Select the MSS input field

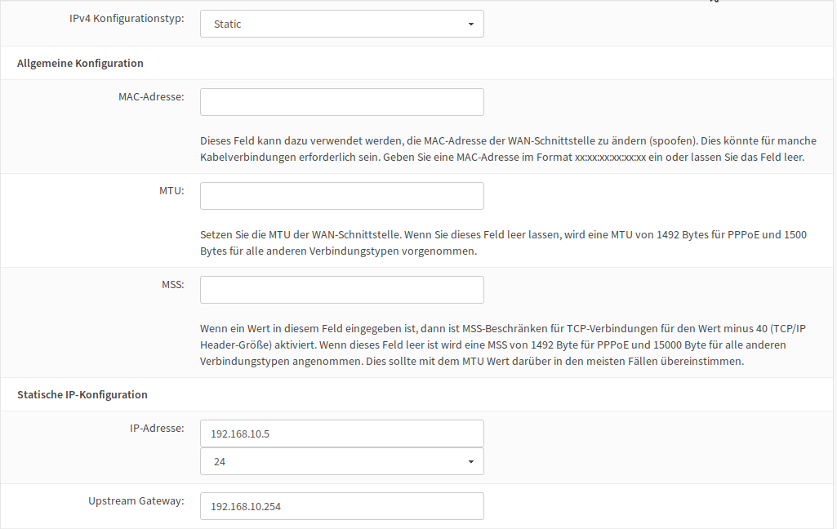tap(341, 290)
